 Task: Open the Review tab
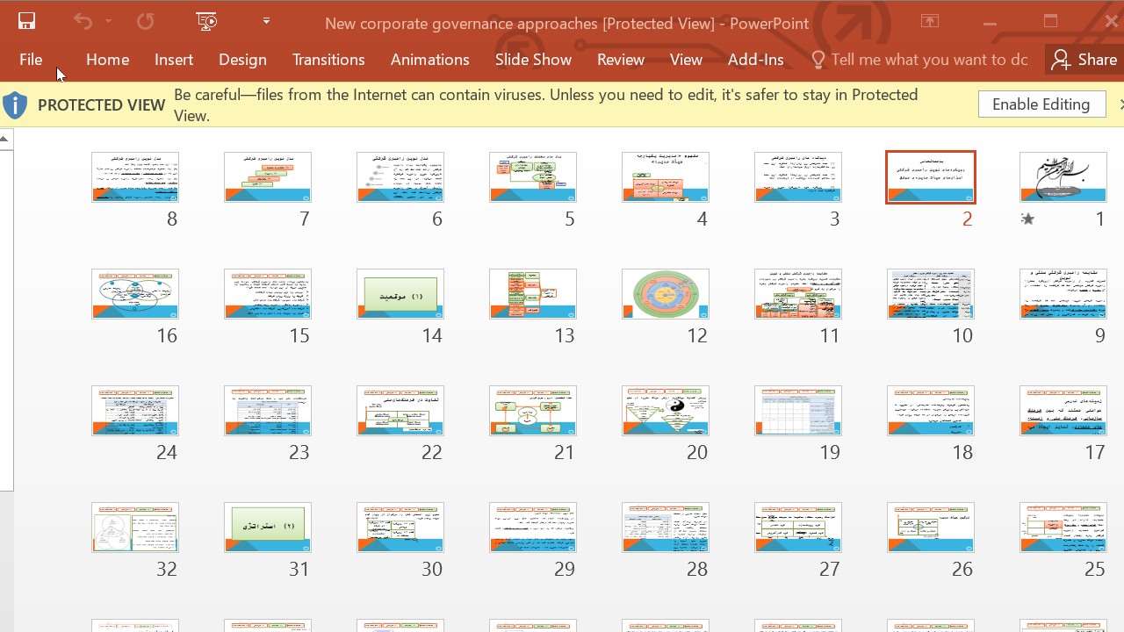(x=621, y=60)
